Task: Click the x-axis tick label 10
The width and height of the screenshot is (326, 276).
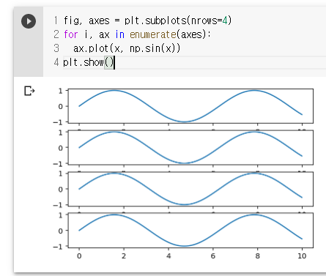Action: pyautogui.click(x=302, y=256)
